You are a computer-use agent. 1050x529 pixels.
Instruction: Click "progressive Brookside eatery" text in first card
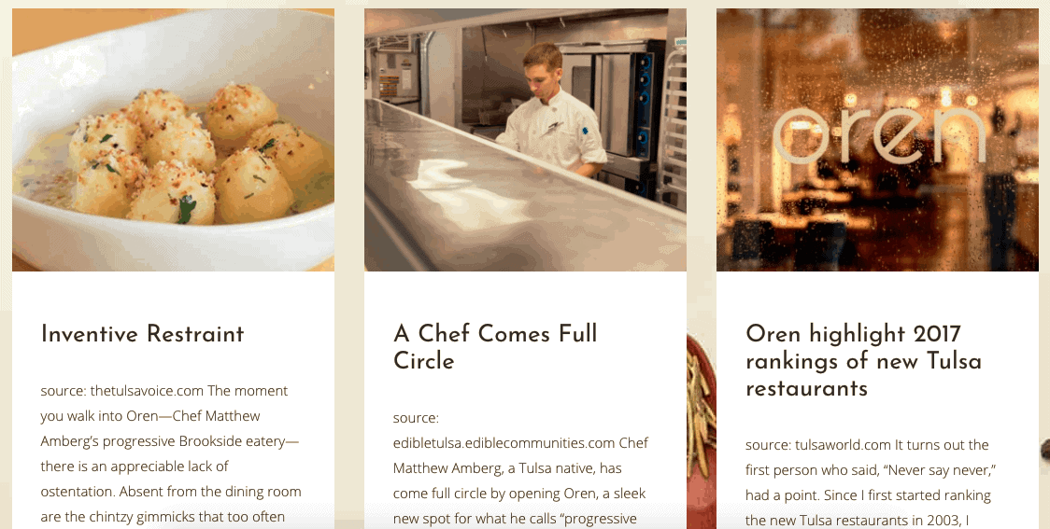click(169, 441)
